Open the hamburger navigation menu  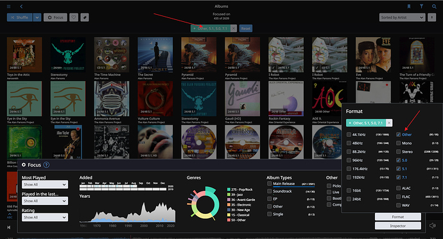pyautogui.click(x=9, y=6)
